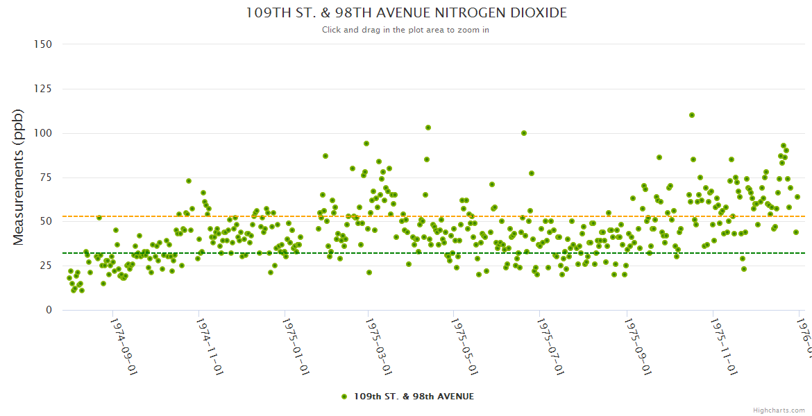Click the 94 ppb point near March 1975

(x=366, y=144)
